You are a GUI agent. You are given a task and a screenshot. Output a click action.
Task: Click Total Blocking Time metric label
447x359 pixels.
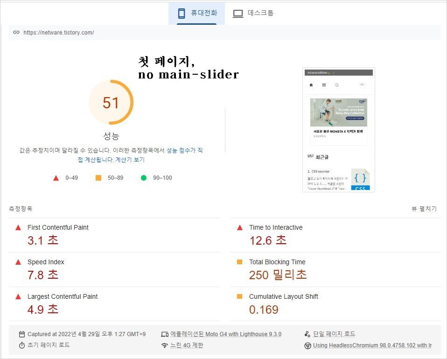(277, 262)
